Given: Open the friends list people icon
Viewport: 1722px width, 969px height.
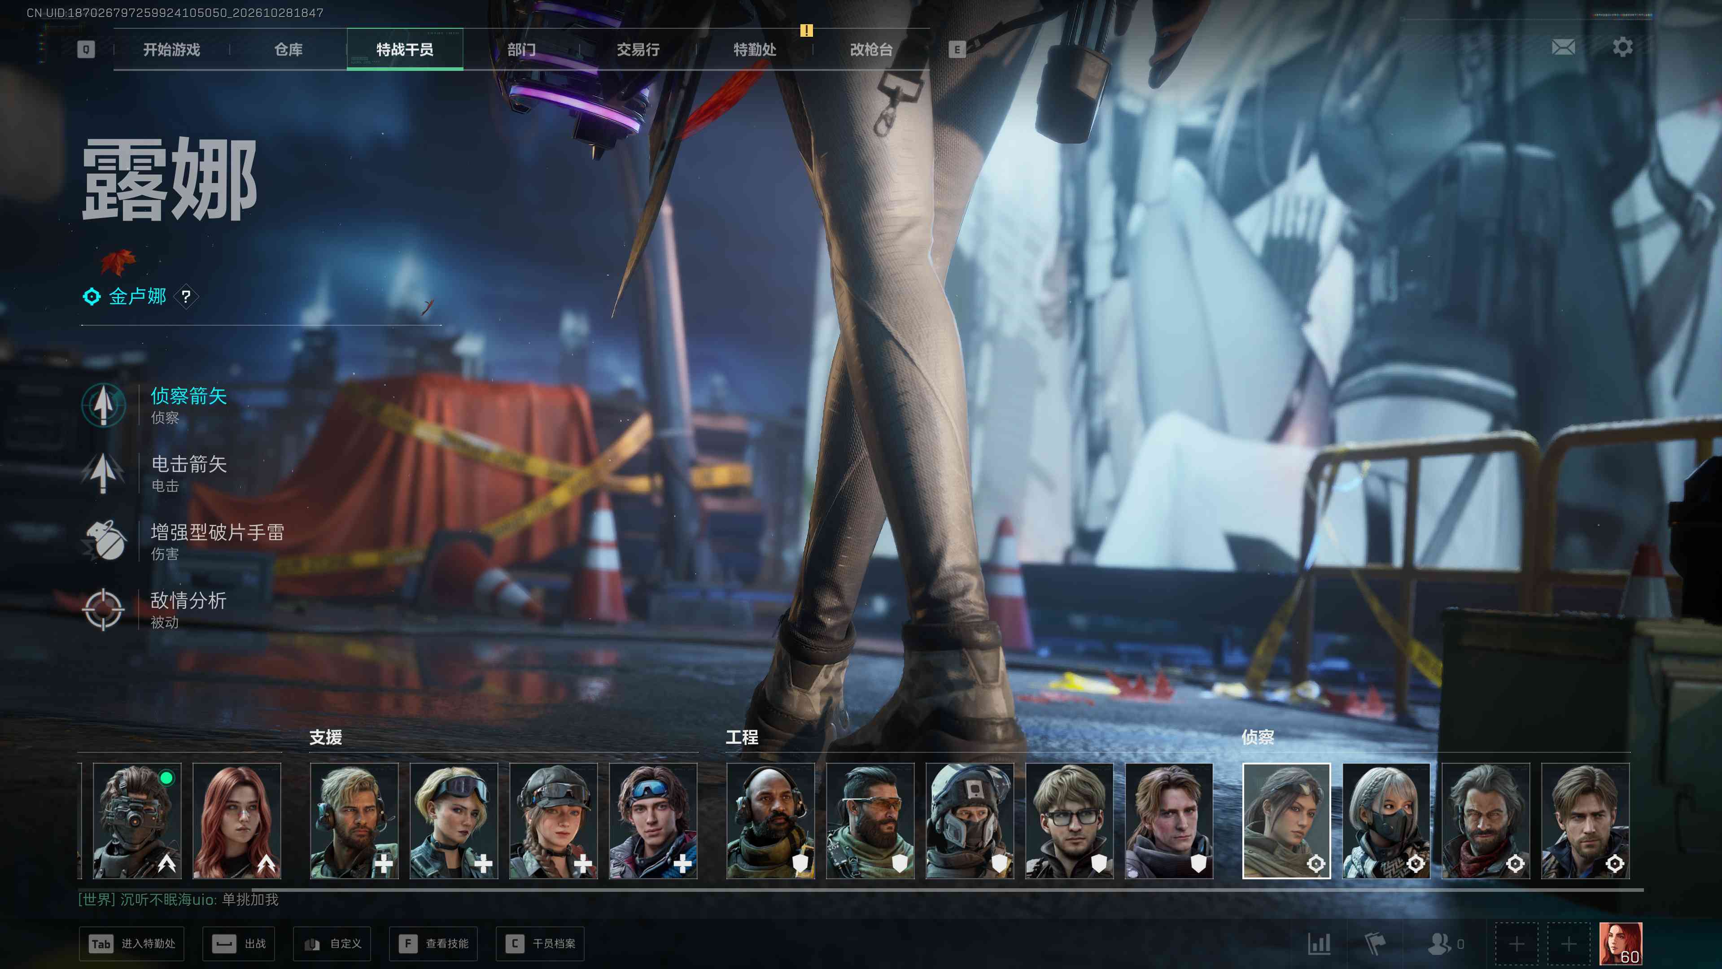Looking at the screenshot, I should 1439,943.
